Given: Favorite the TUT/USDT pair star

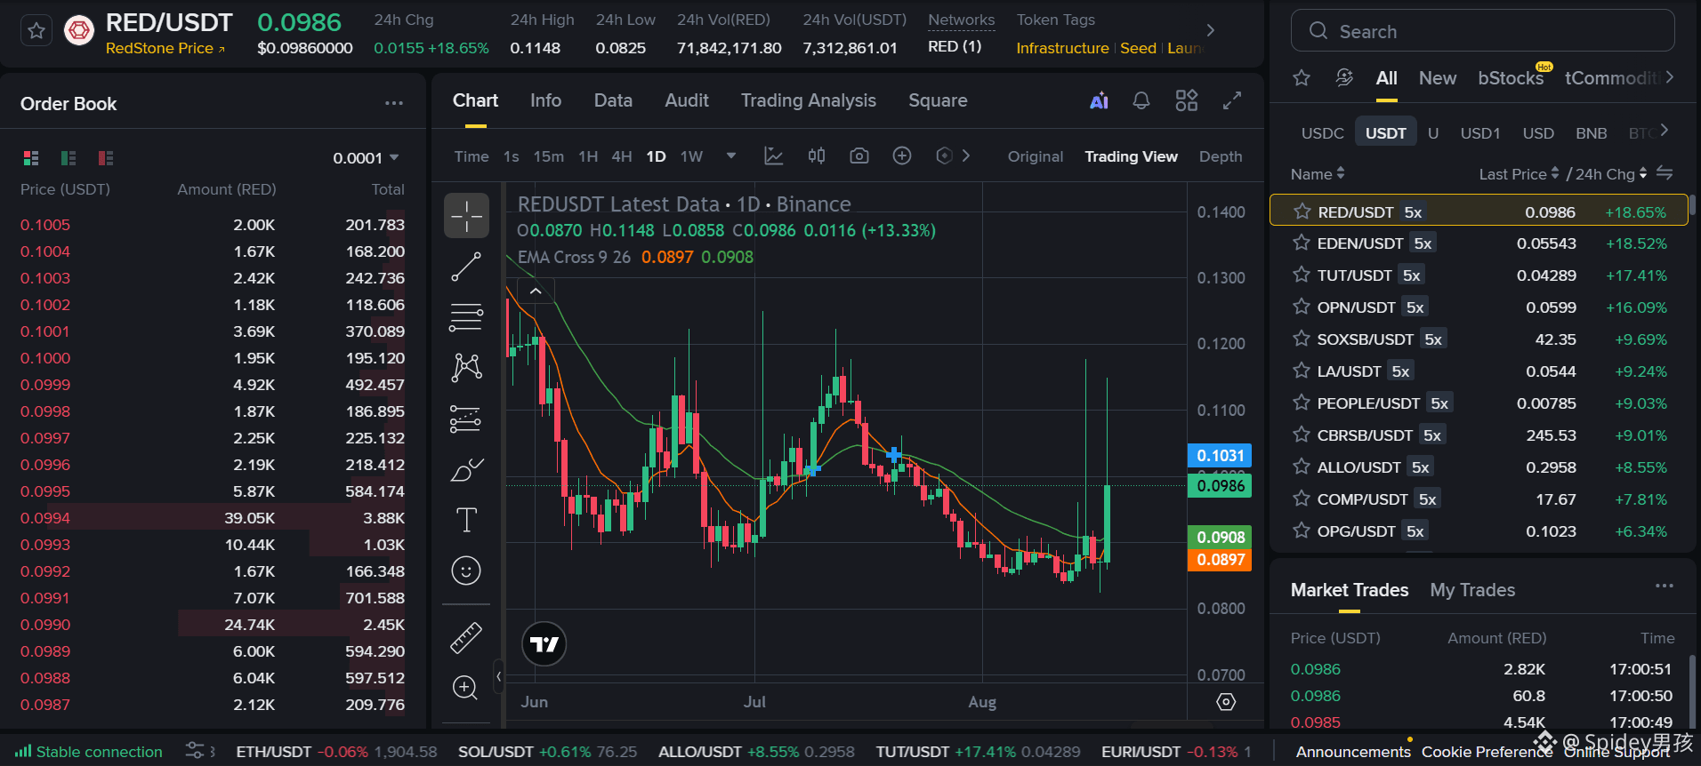Looking at the screenshot, I should coord(1302,275).
